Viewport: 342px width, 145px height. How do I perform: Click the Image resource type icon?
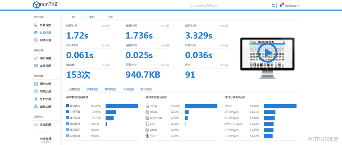click(147, 106)
